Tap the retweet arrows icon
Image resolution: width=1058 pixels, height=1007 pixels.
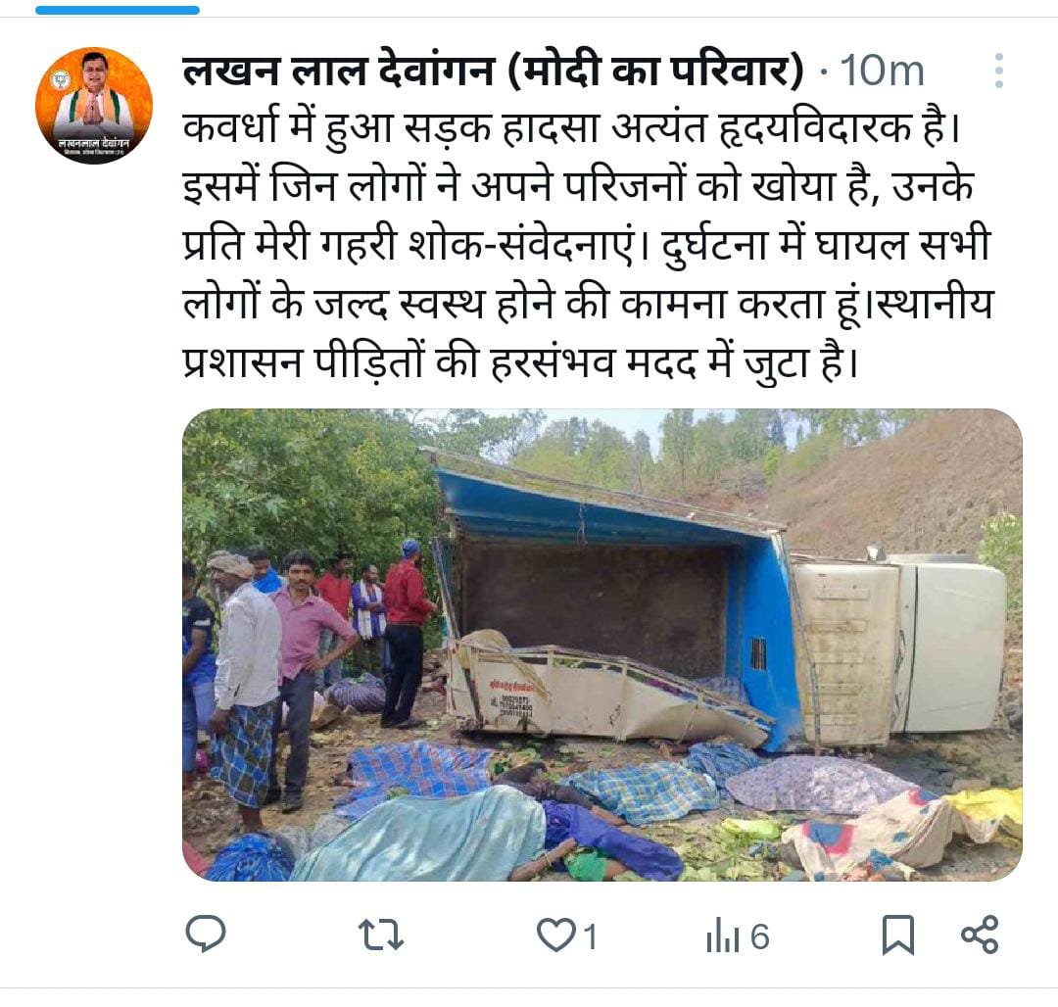click(x=380, y=935)
